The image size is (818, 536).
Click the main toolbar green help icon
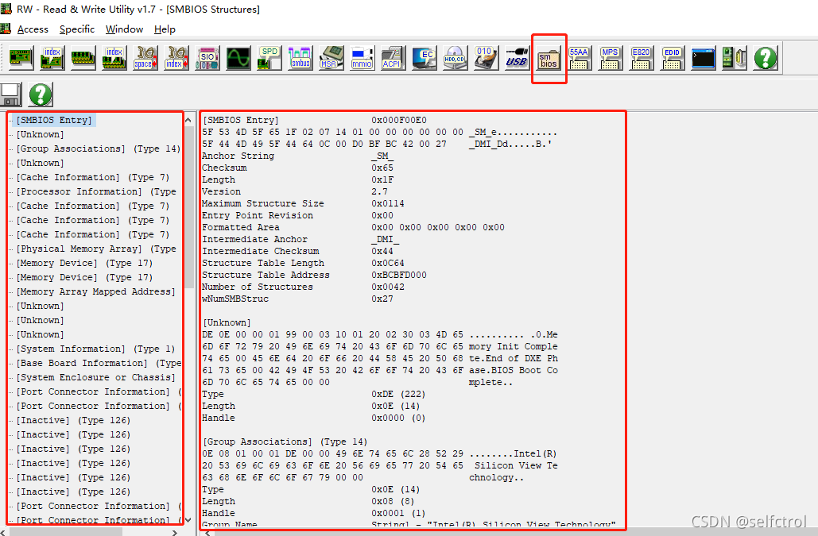766,58
